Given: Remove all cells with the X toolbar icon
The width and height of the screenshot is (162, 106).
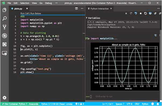Looking at the screenshot, I should click(x=126, y=13).
